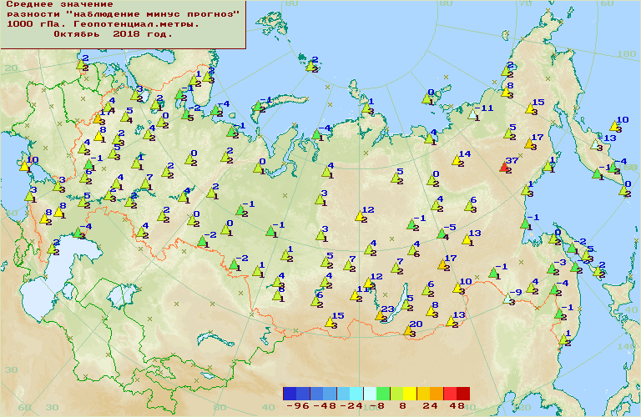Click the date text 'Октябрь 2018 год.'
The height and width of the screenshot is (417, 641).
point(114,34)
